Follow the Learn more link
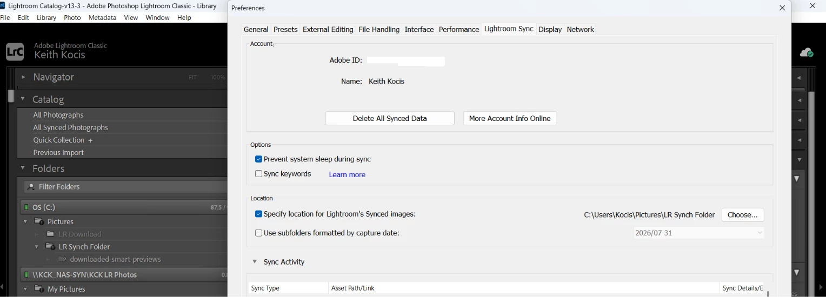The image size is (826, 297). pyautogui.click(x=347, y=174)
